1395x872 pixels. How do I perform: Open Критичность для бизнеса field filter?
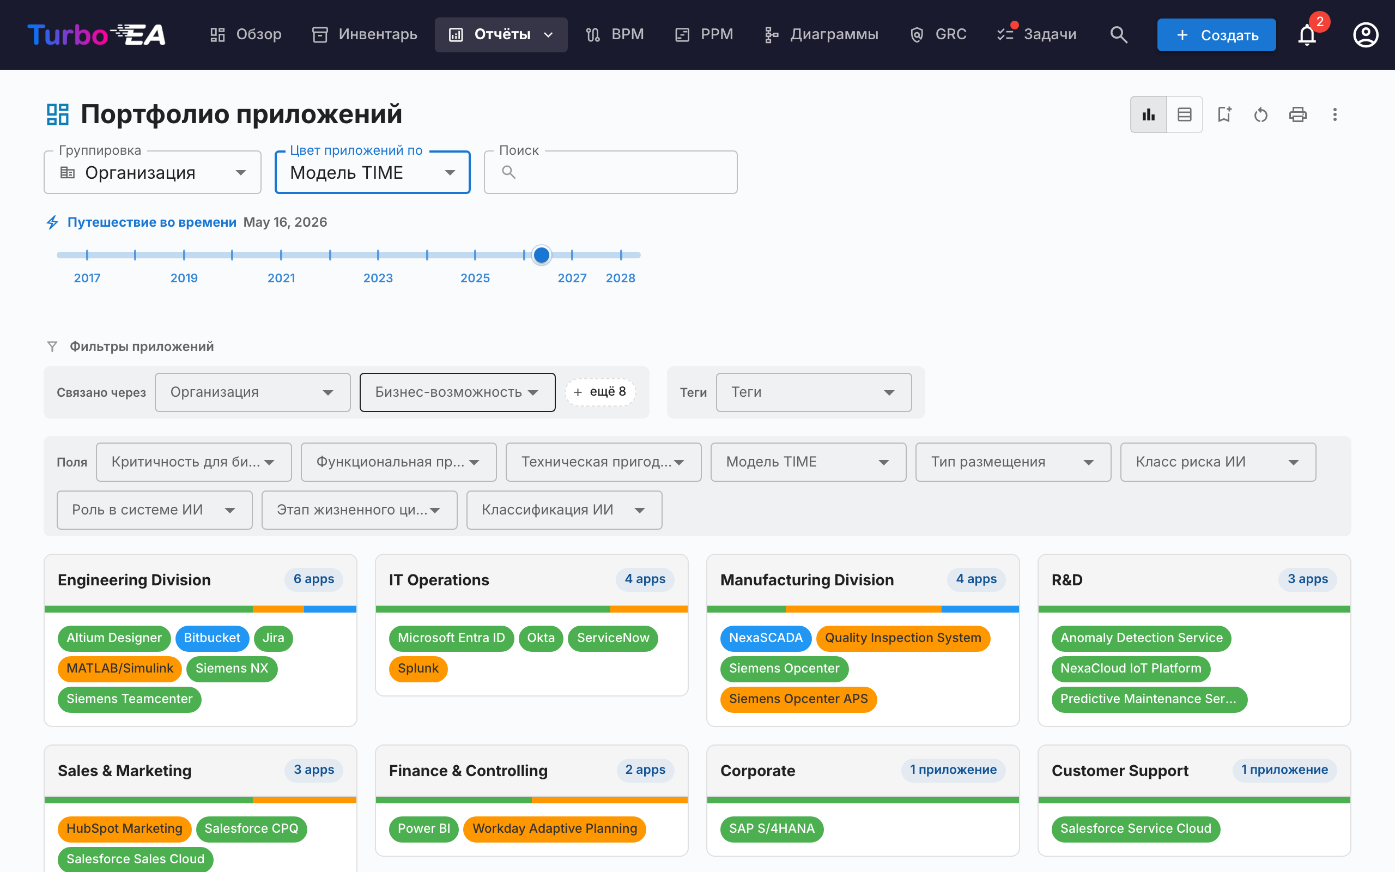[x=193, y=462]
